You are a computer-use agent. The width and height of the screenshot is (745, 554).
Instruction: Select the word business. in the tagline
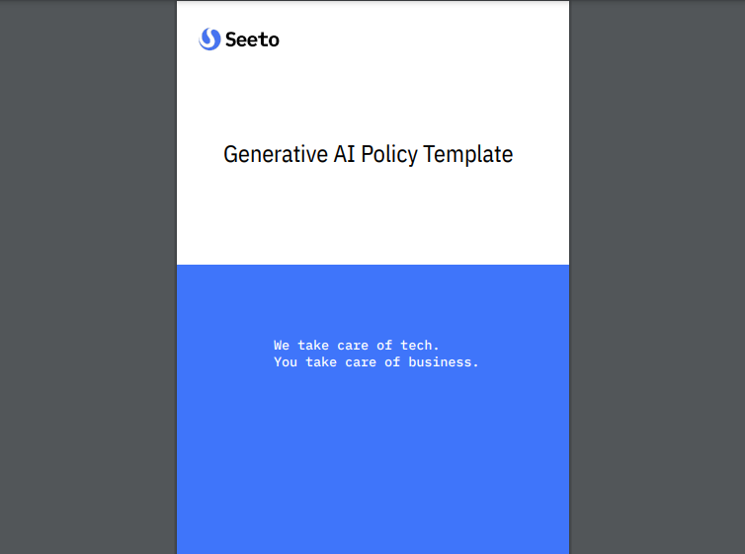[444, 362]
